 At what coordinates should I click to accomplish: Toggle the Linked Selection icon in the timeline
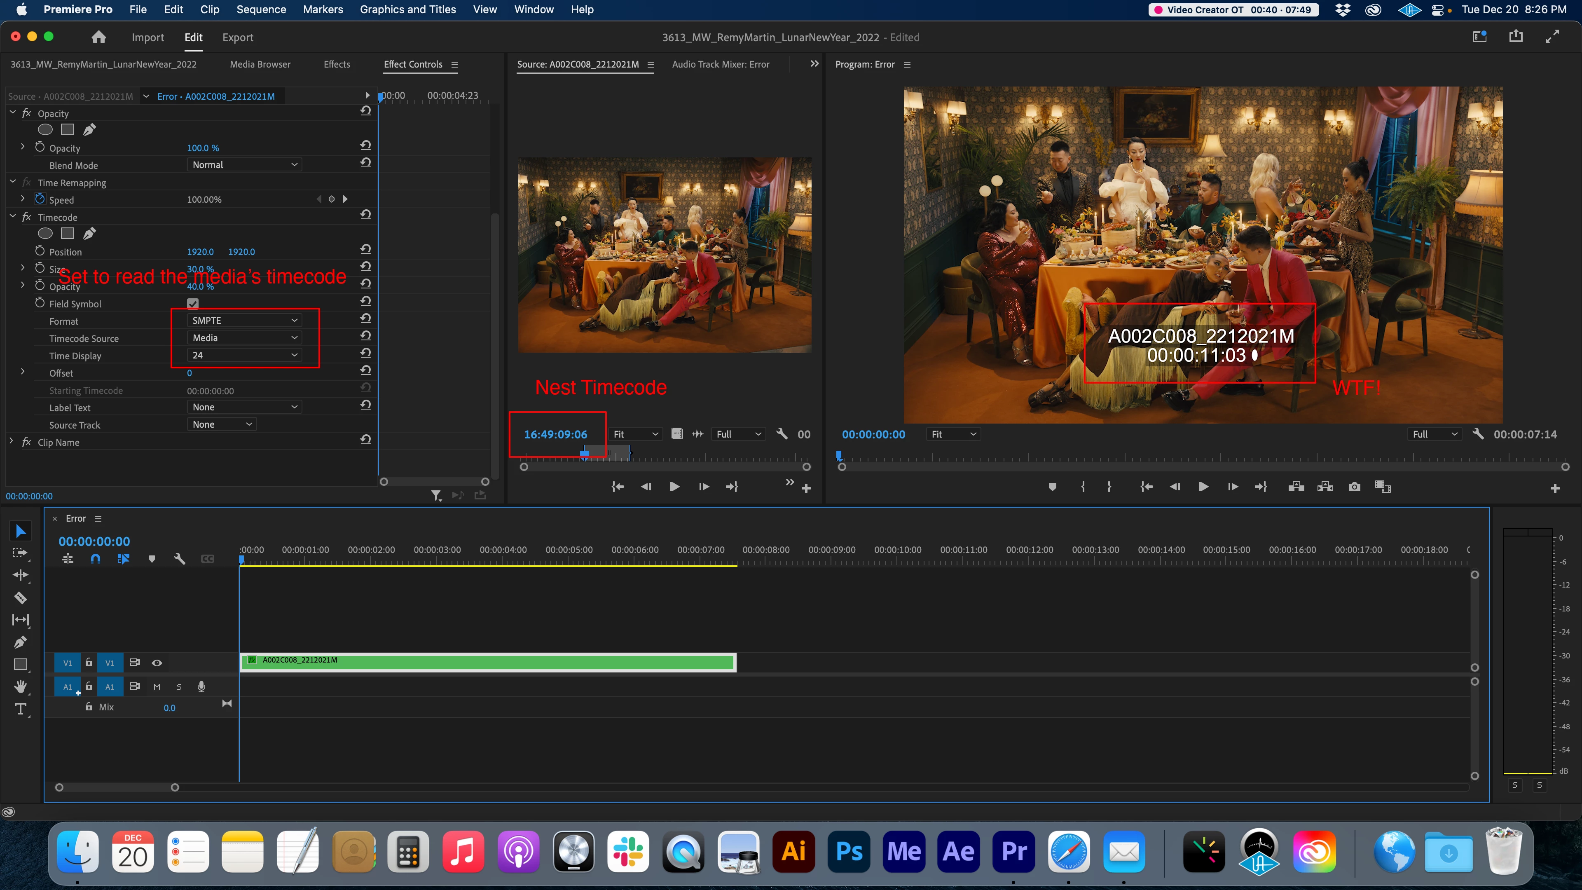[x=124, y=559]
